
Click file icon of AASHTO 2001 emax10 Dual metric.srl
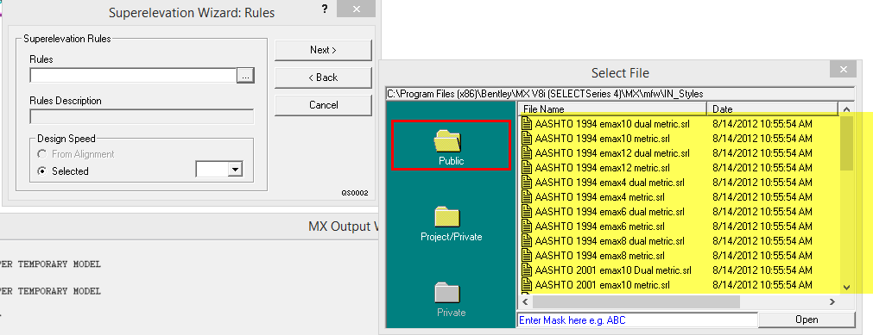pos(527,270)
